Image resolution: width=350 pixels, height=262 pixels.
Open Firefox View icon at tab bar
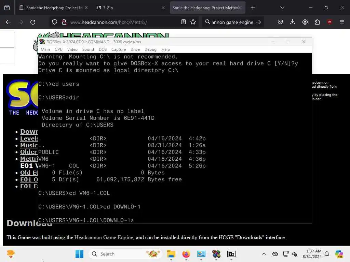pyautogui.click(x=7, y=8)
